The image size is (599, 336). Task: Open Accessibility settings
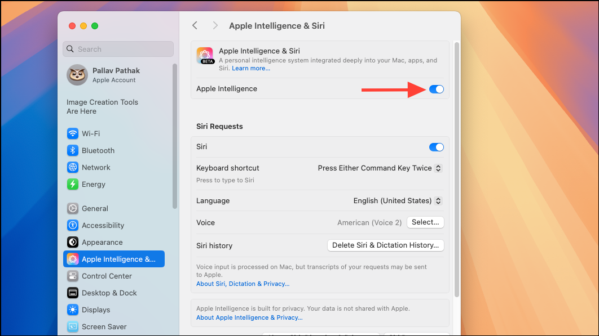(114, 225)
